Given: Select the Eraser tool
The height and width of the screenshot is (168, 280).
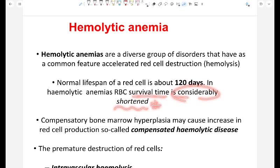Looking at the screenshot, I should pyautogui.click(x=154, y=4).
